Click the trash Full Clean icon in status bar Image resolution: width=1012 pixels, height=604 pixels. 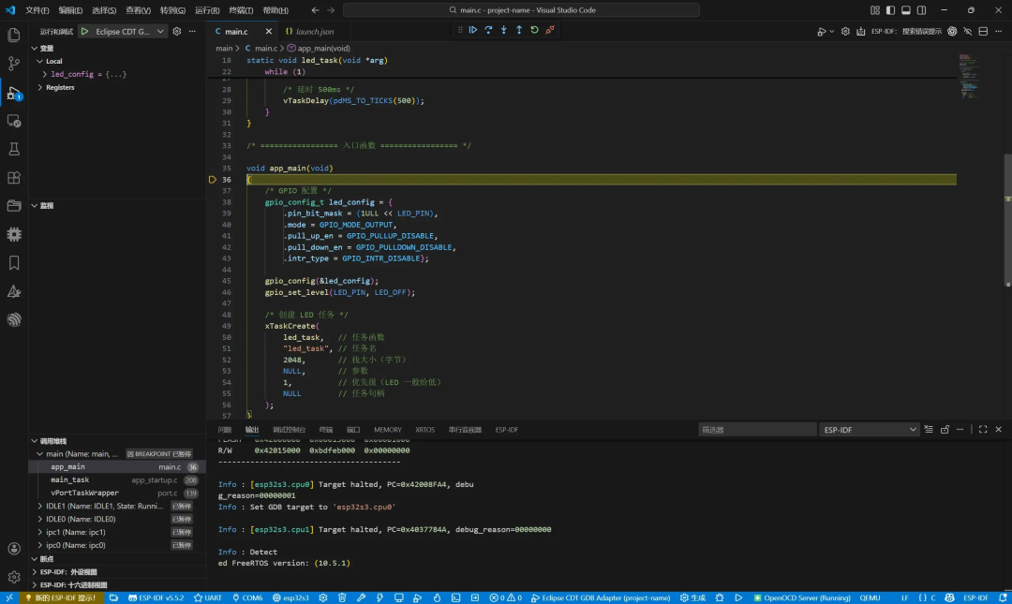point(342,597)
